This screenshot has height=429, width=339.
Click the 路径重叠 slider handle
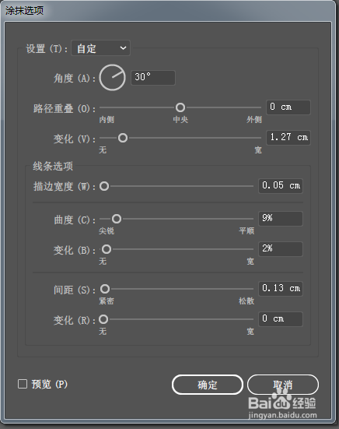coord(180,107)
